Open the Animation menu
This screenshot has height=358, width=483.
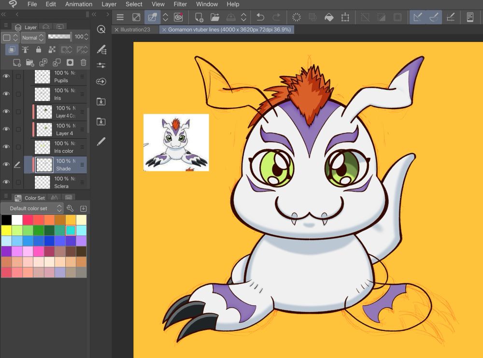(x=79, y=4)
